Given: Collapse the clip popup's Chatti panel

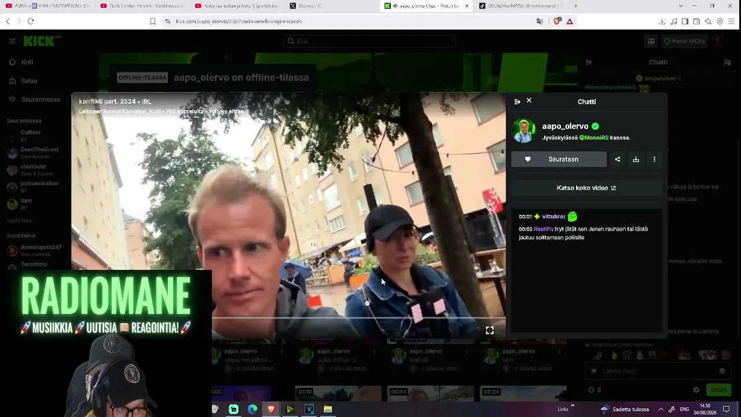Looking at the screenshot, I should 517,101.
